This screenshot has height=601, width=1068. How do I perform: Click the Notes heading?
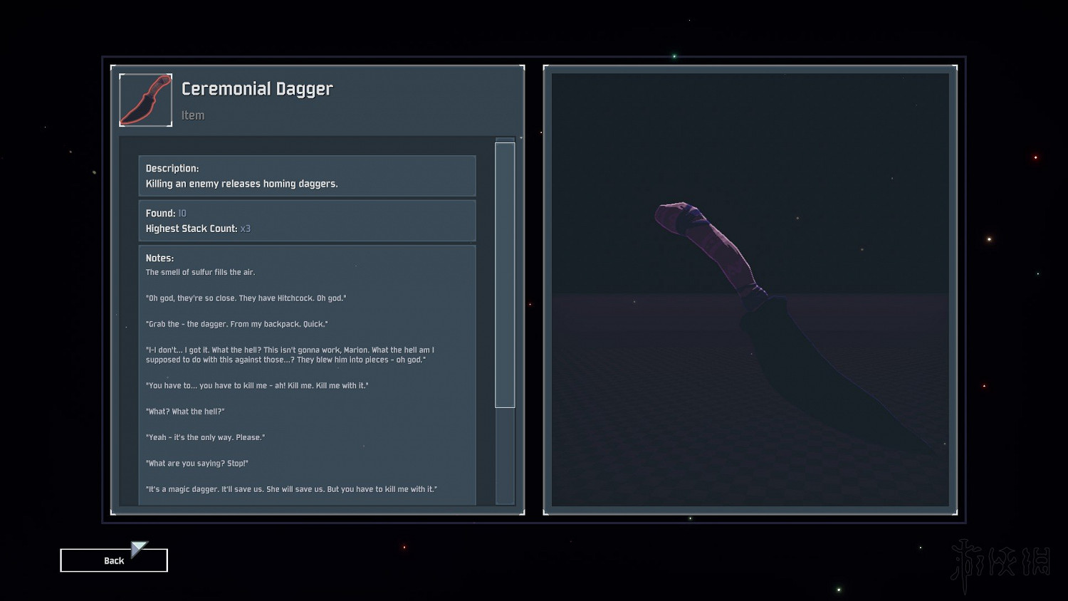point(159,258)
